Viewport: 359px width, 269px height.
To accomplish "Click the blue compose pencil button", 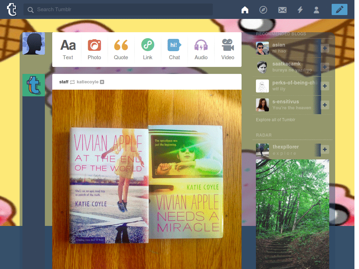I will pyautogui.click(x=339, y=9).
